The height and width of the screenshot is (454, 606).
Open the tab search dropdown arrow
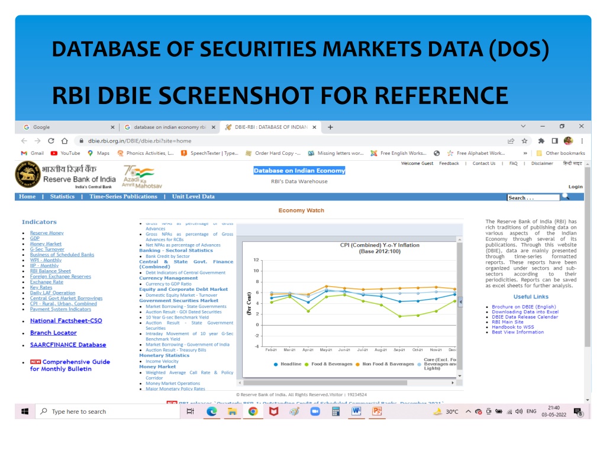point(523,127)
